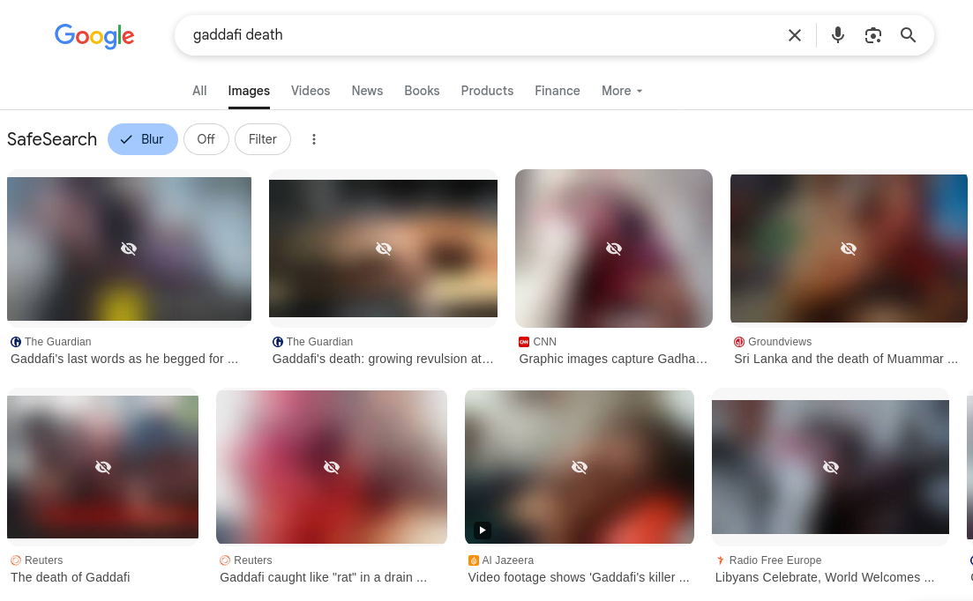973x601 pixels.
Task: Open 'Gaddafi's last words as he begged for' link
Action: coord(124,359)
